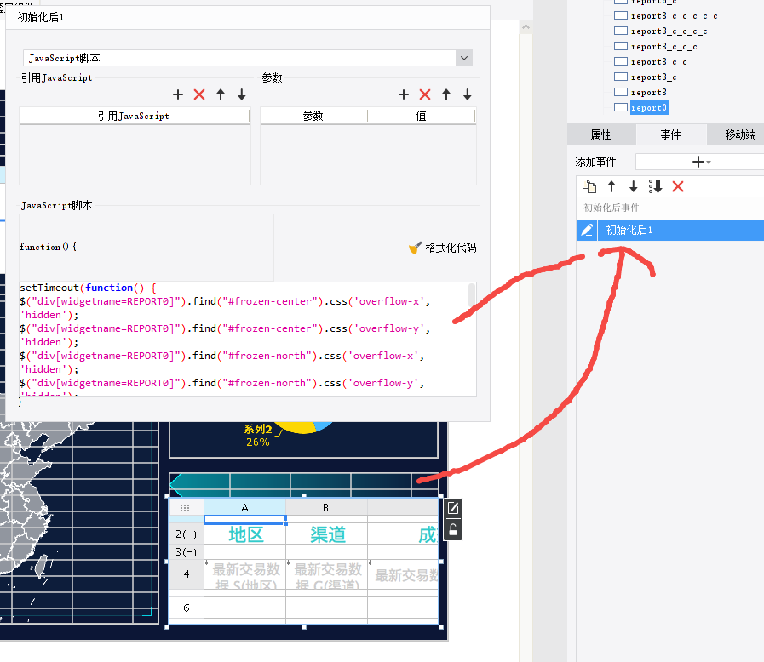Click the 值 column header
This screenshot has width=764, height=662.
tap(421, 116)
